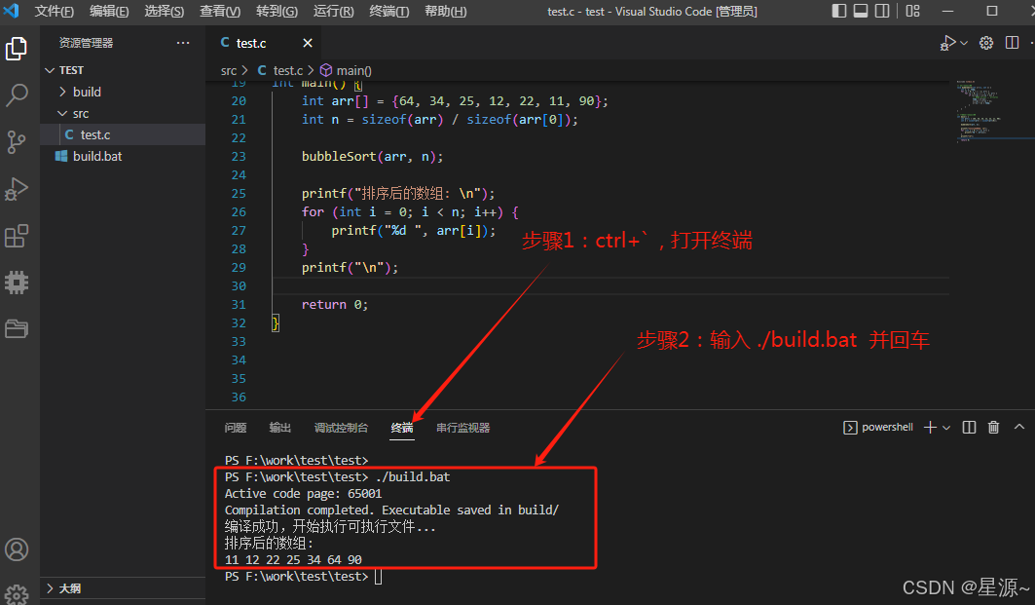The height and width of the screenshot is (605, 1035).
Task: Open run button dropdown arrow
Action: click(964, 43)
